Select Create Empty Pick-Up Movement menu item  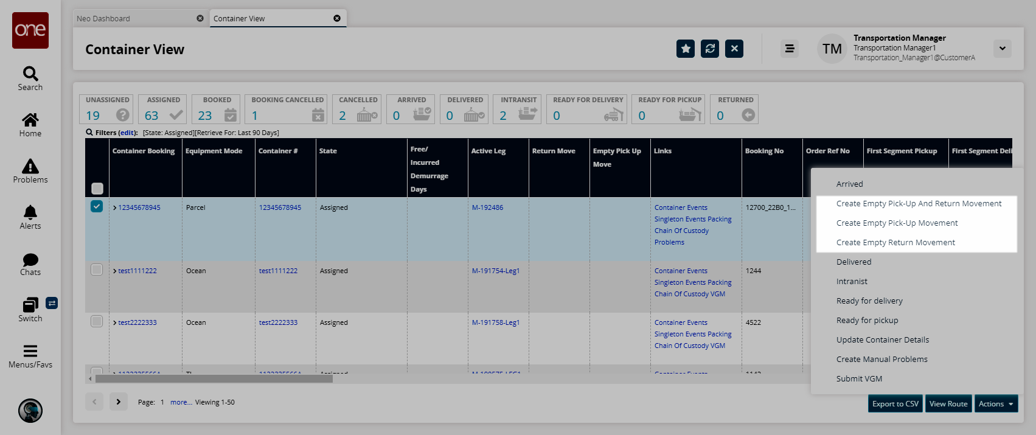pos(897,223)
